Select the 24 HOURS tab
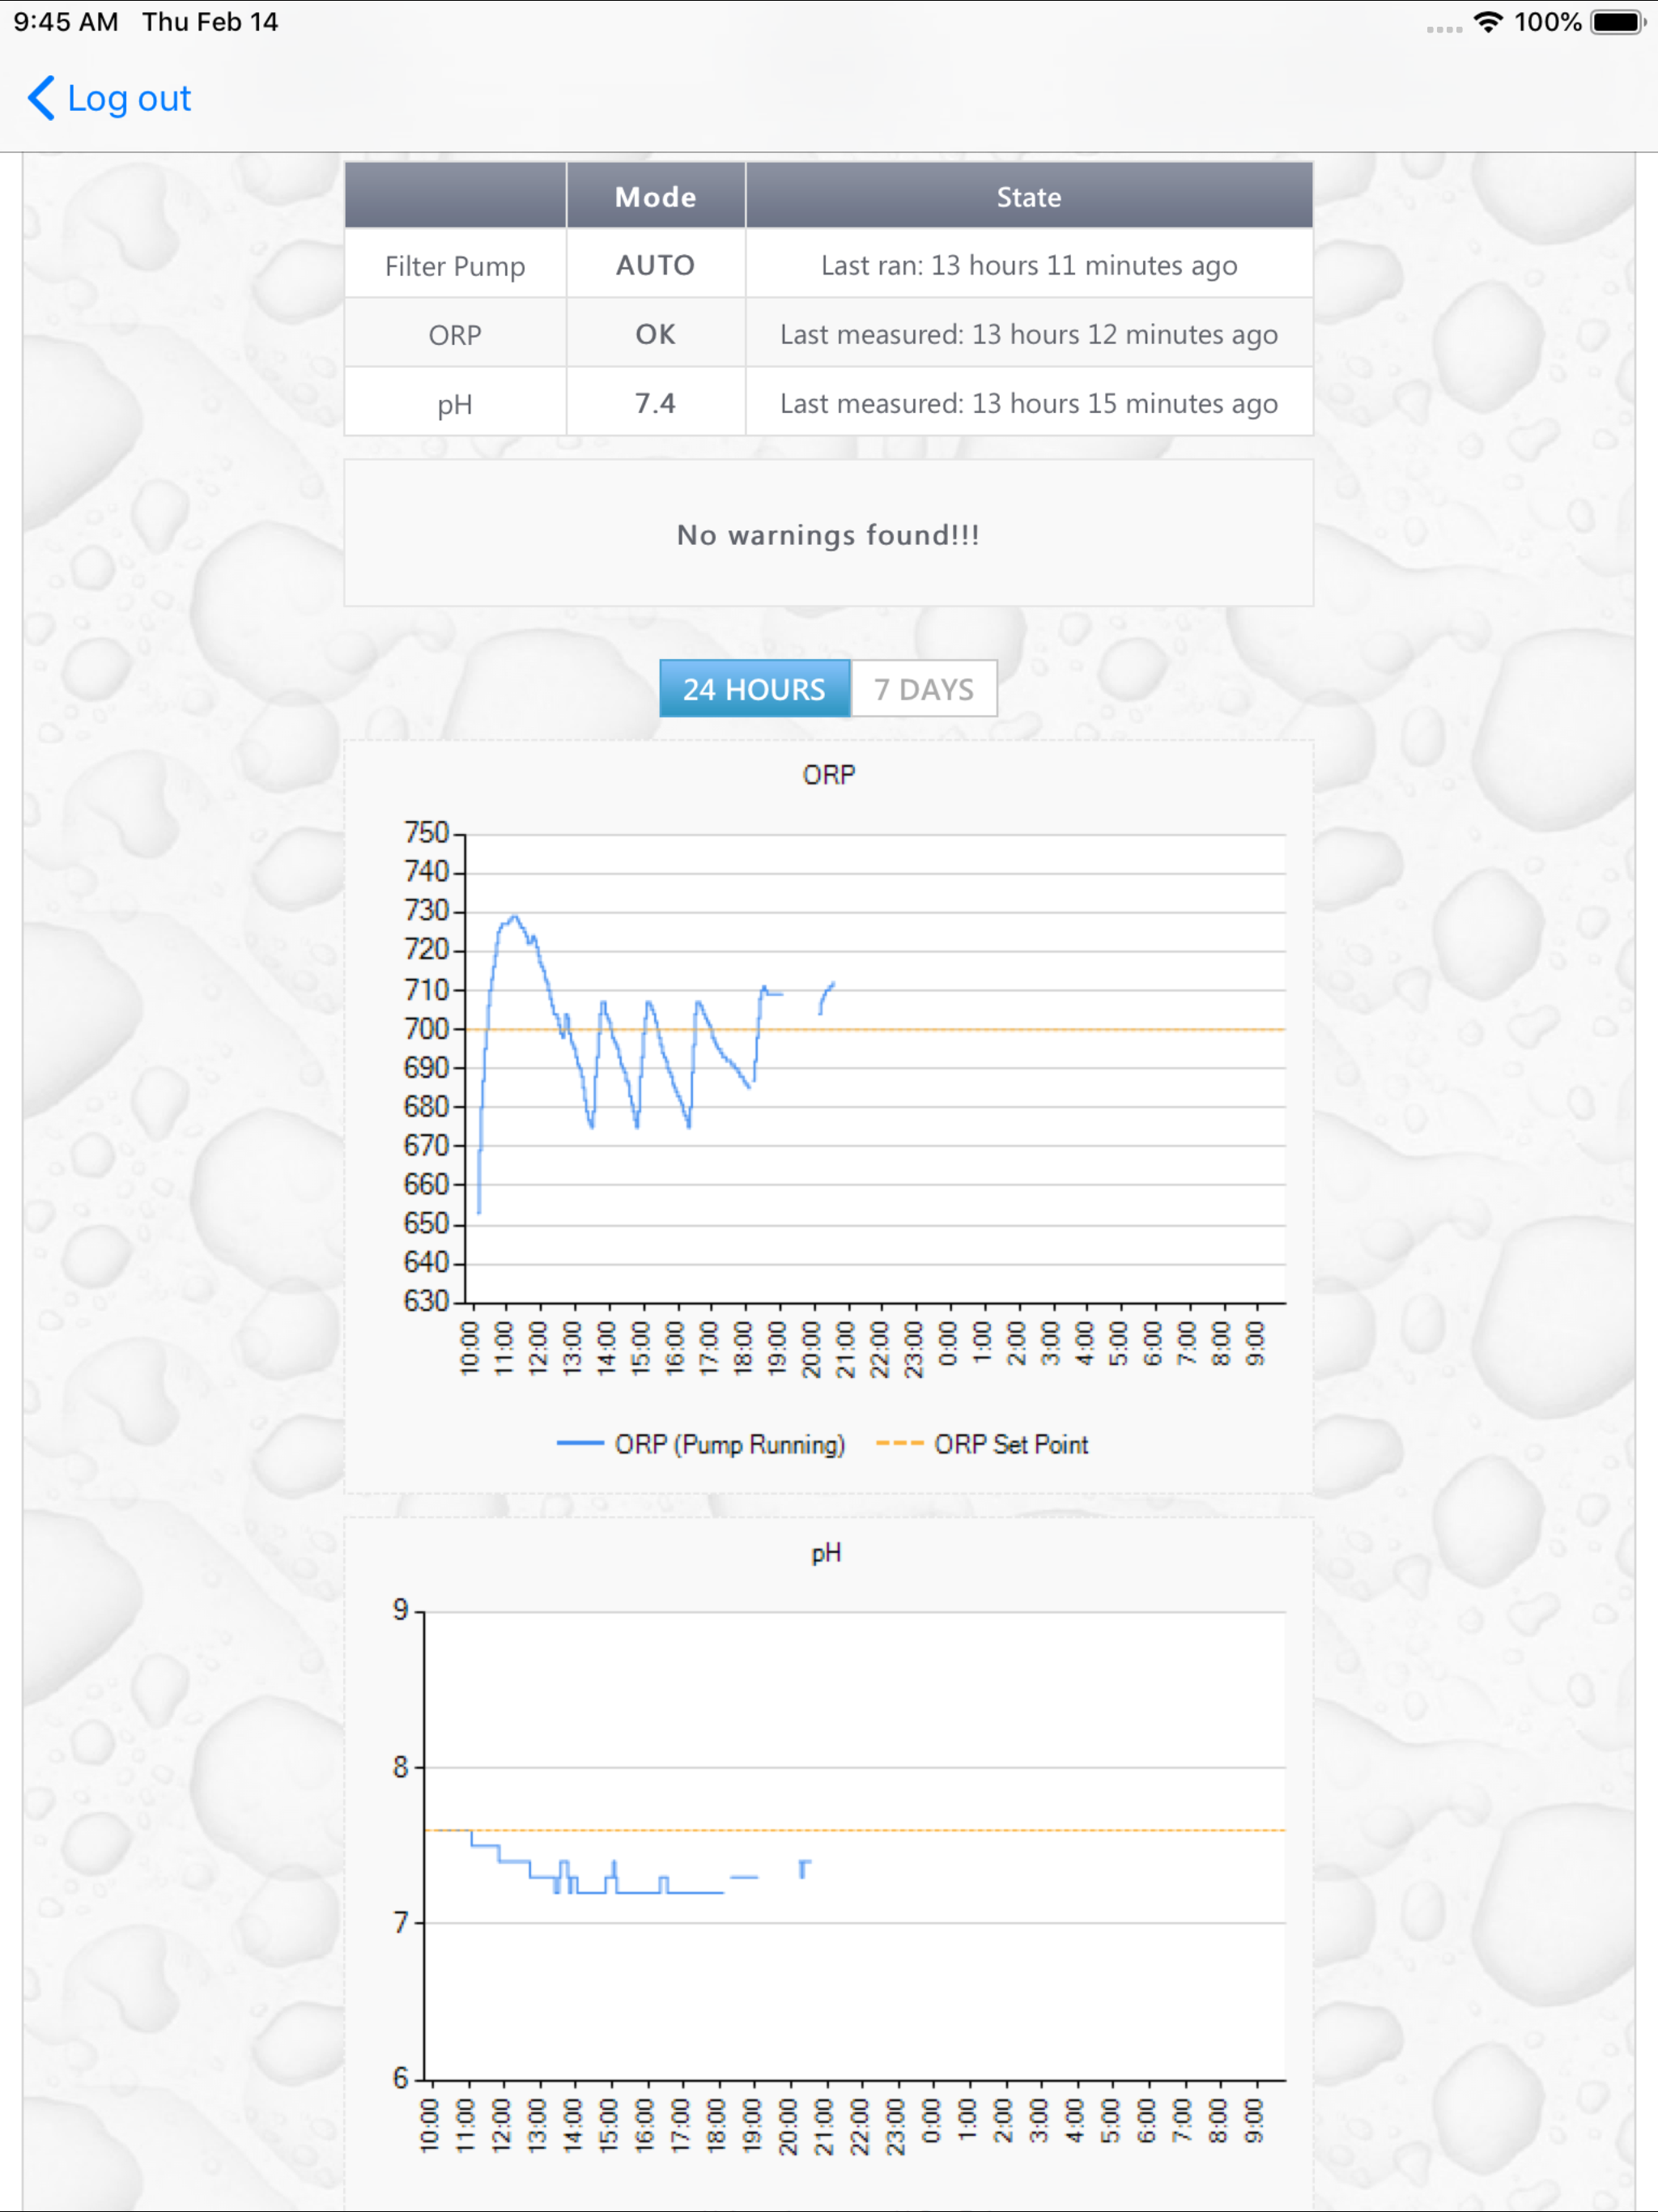The width and height of the screenshot is (1658, 2212). [x=754, y=689]
